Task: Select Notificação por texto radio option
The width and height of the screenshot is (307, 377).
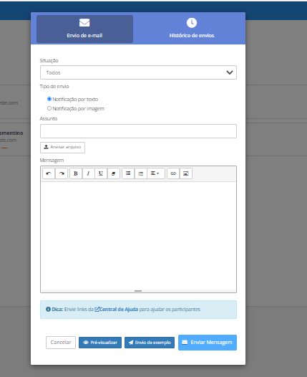Action: pyautogui.click(x=49, y=99)
